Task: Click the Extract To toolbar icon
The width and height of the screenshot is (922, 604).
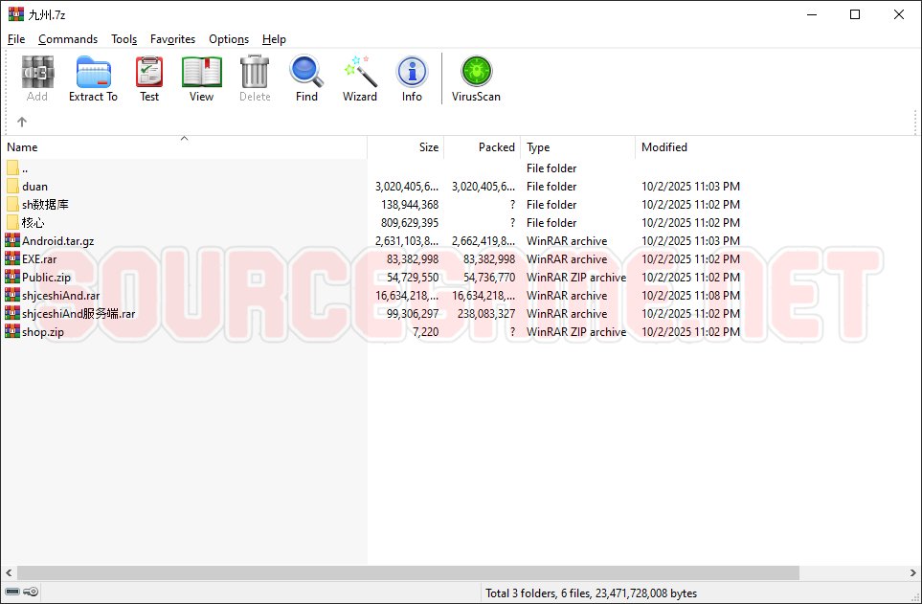Action: pyautogui.click(x=93, y=78)
